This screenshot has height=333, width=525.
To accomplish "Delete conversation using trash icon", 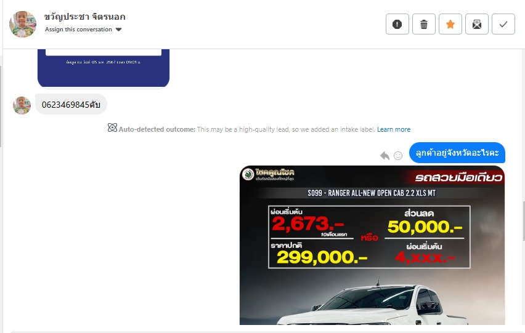I will [x=423, y=24].
